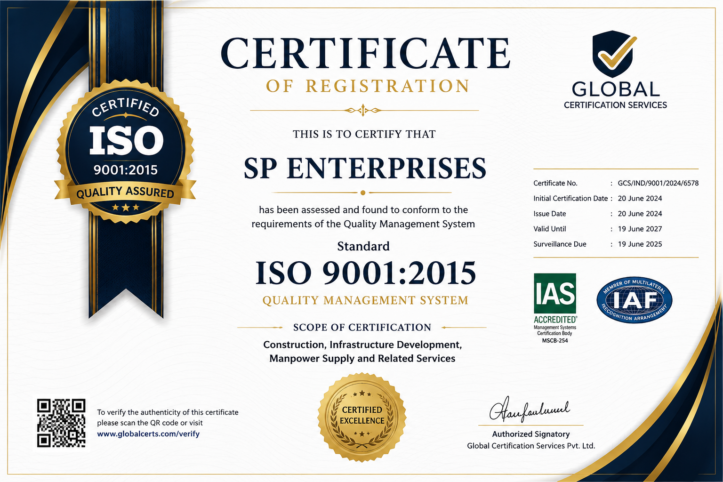
Task: Click the THIS IS TO CERTIFY THAT line
Action: click(364, 134)
